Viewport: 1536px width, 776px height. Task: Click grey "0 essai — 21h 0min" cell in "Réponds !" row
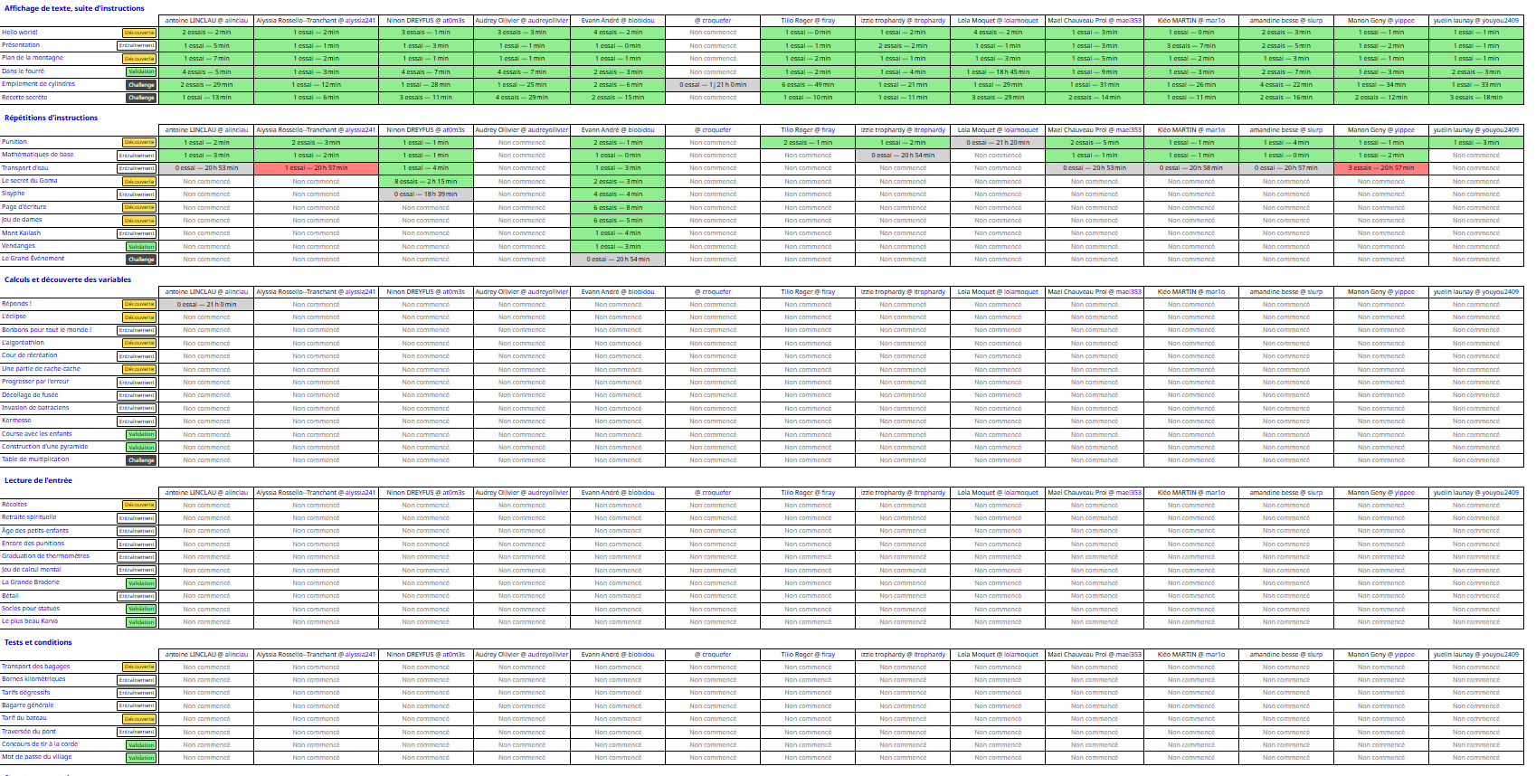click(206, 305)
